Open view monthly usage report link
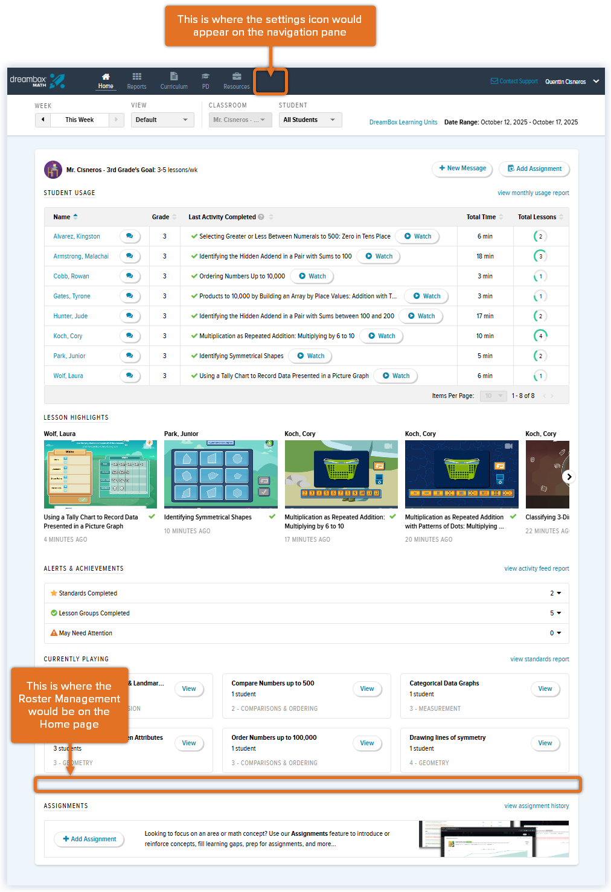This screenshot has height=892, width=611. click(533, 193)
